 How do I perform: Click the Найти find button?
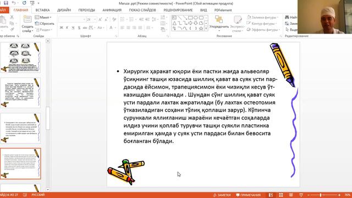click(291, 17)
